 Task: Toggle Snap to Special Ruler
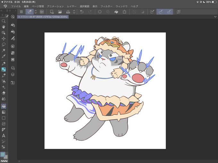point(161,12)
